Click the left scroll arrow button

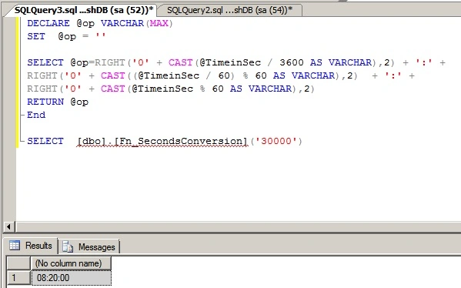coord(8,227)
